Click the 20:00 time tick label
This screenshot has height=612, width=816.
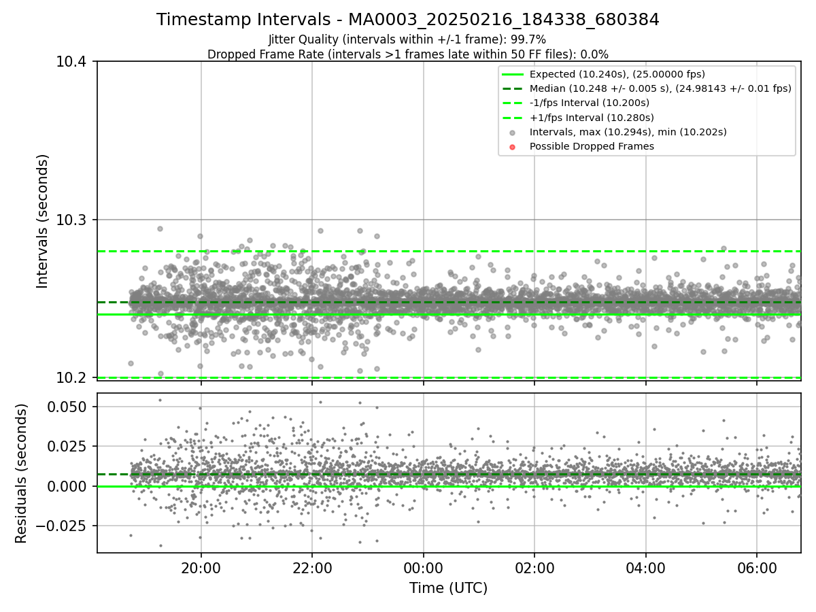[201, 567]
